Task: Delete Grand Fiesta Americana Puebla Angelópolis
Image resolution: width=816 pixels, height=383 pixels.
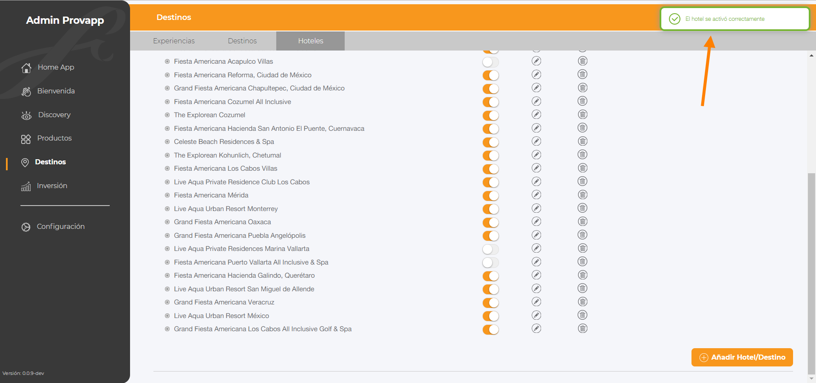Action: pyautogui.click(x=583, y=235)
